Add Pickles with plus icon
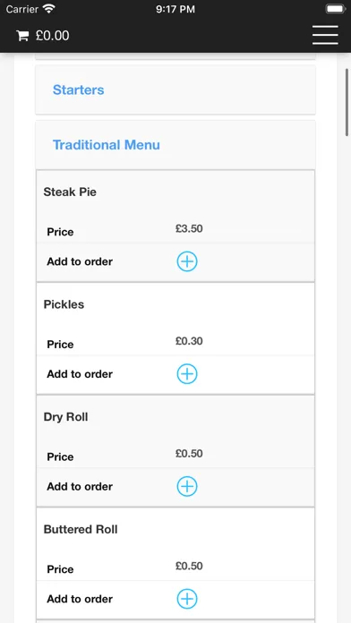The height and width of the screenshot is (623, 351). [x=187, y=374]
